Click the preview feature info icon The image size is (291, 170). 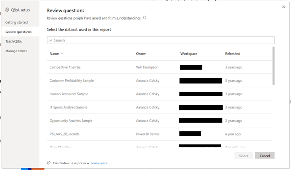click(x=48, y=163)
